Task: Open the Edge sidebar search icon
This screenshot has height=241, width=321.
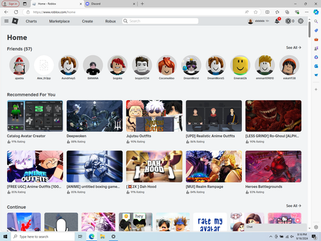Action: 316,21
